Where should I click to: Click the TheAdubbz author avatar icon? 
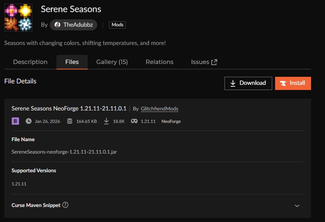pos(57,25)
